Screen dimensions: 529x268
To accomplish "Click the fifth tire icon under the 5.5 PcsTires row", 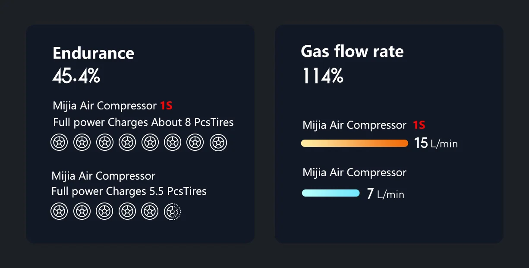I will pos(150,211).
